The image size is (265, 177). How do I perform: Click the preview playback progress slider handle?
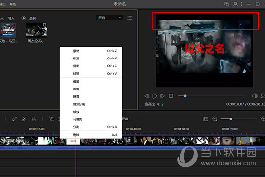click(x=185, y=96)
